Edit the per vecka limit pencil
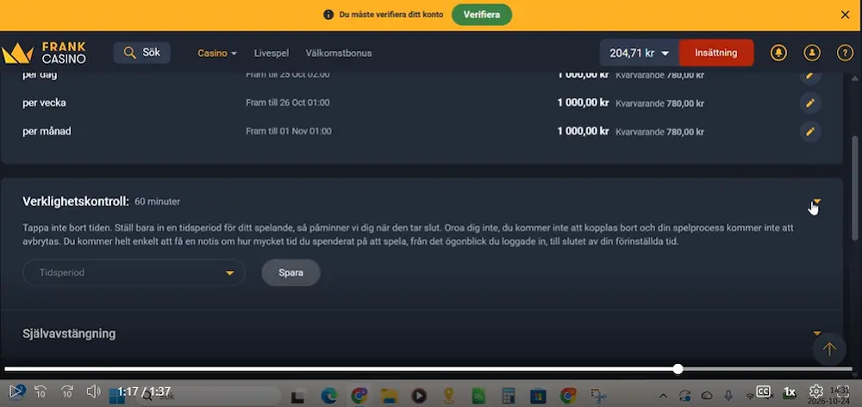The height and width of the screenshot is (407, 862). click(x=809, y=103)
